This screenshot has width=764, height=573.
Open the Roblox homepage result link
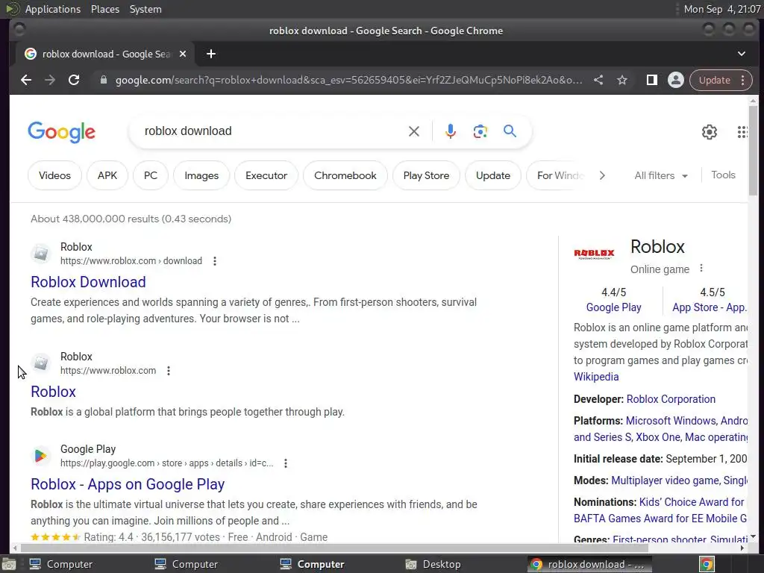point(53,392)
